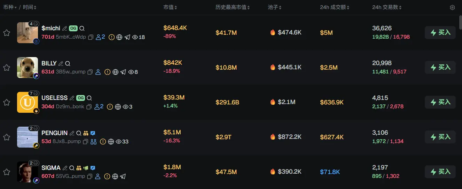Viewport: 462px width, 189px height.
Task: Sort by 24h 成交额 column
Action: point(334,7)
